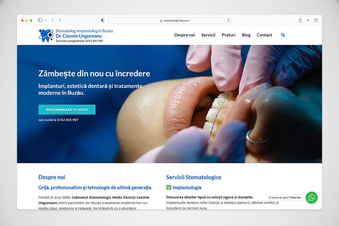339x226 pixels.
Task: Open the Contact page link
Action: coord(264,35)
